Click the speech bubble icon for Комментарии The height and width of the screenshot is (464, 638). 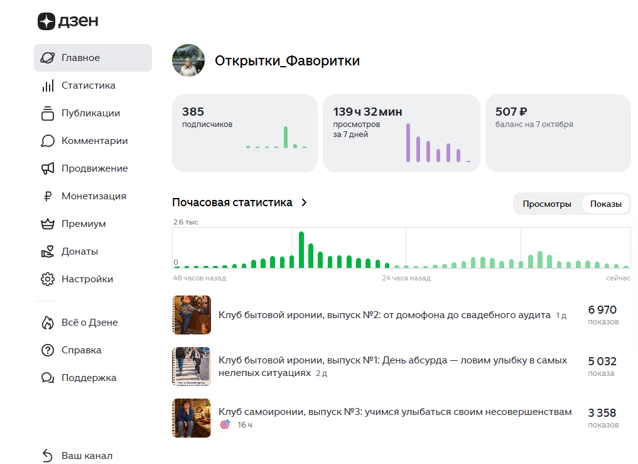[48, 141]
